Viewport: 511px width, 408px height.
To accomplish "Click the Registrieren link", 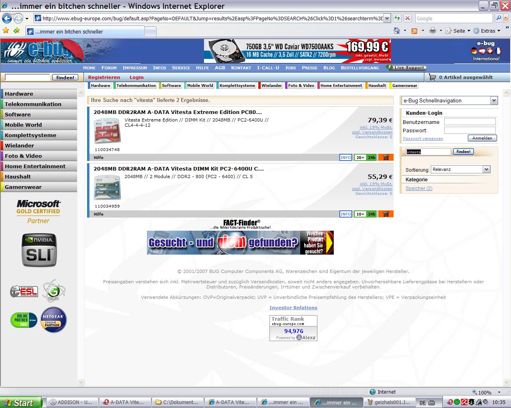I will tap(104, 77).
